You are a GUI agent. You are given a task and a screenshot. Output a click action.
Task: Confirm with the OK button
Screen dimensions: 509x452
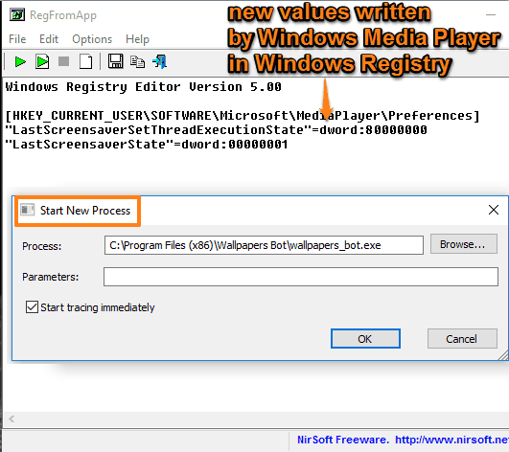[365, 339]
